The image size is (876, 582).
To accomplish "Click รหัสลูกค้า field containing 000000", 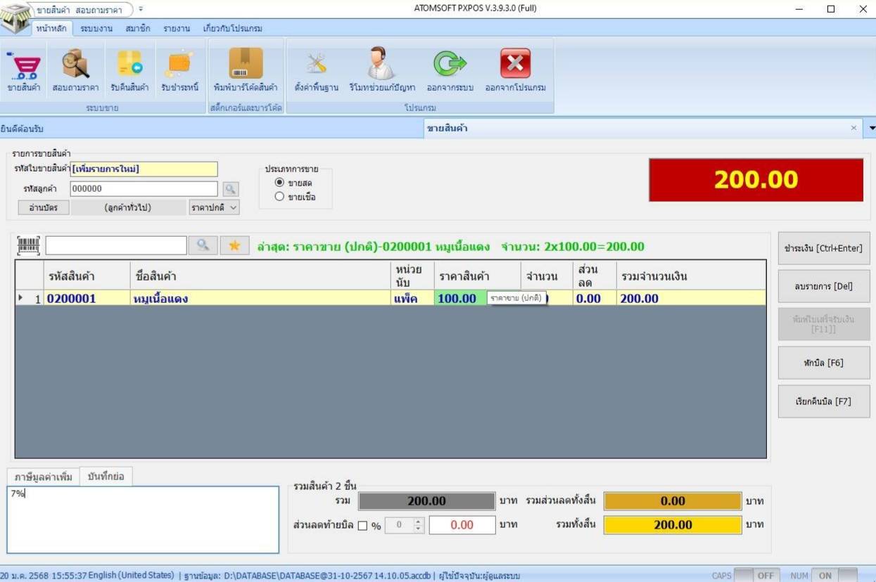I will pyautogui.click(x=144, y=188).
